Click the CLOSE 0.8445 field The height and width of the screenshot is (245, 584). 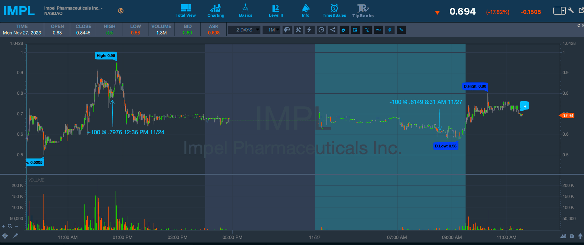[x=83, y=30]
